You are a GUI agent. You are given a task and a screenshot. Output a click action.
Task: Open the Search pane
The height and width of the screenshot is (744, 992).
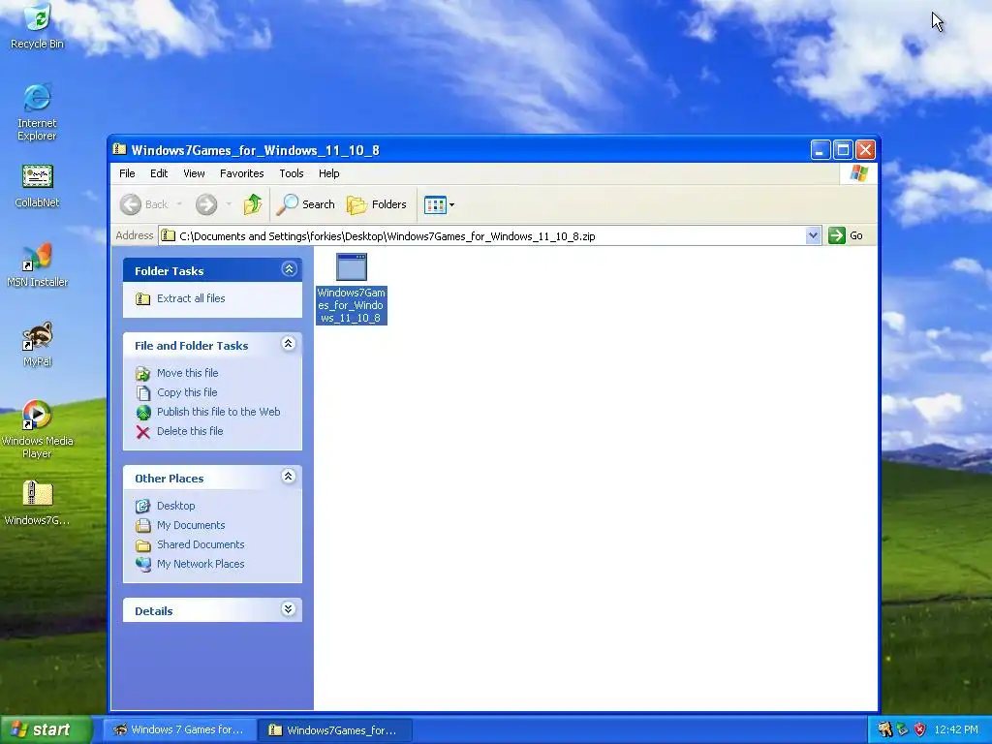click(x=306, y=204)
